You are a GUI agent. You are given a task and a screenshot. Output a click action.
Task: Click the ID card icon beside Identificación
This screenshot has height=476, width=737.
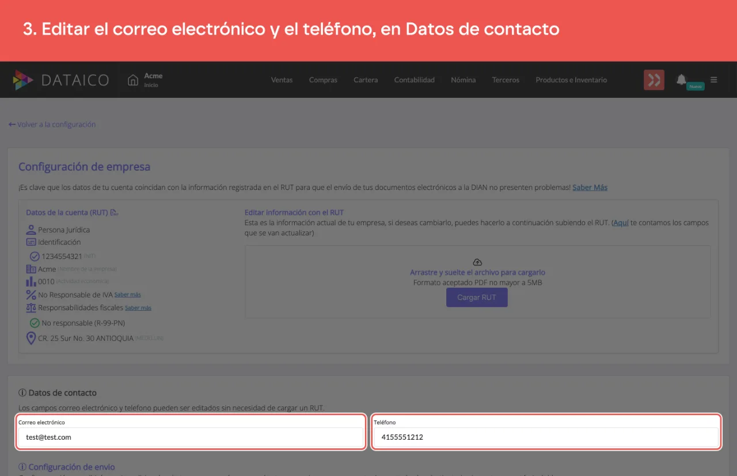coord(31,242)
